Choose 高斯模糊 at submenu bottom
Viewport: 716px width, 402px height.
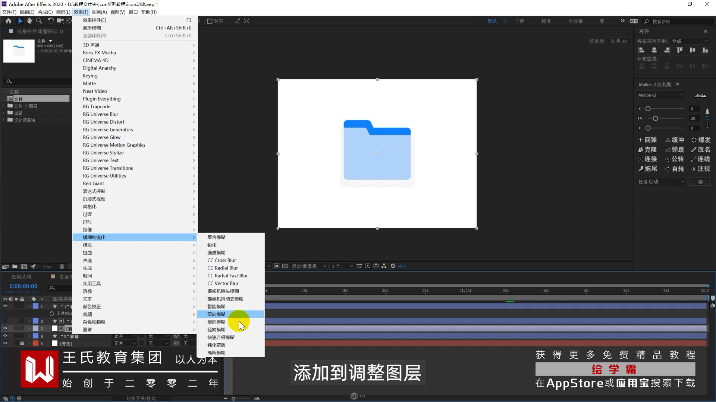216,352
